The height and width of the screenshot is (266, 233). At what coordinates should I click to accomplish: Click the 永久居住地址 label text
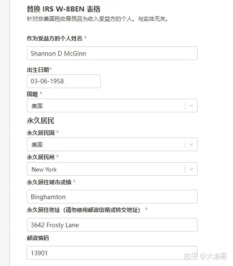[x=83, y=210]
